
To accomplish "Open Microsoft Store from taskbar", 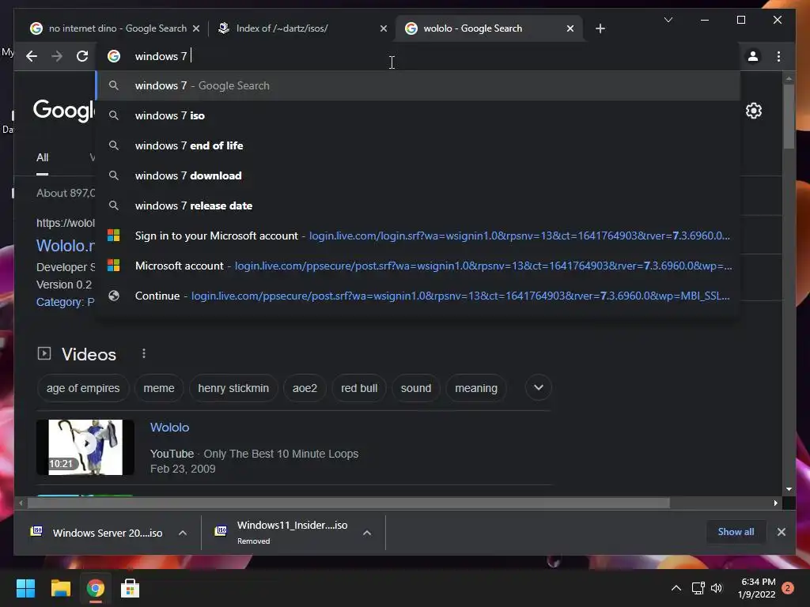I will coord(130,588).
